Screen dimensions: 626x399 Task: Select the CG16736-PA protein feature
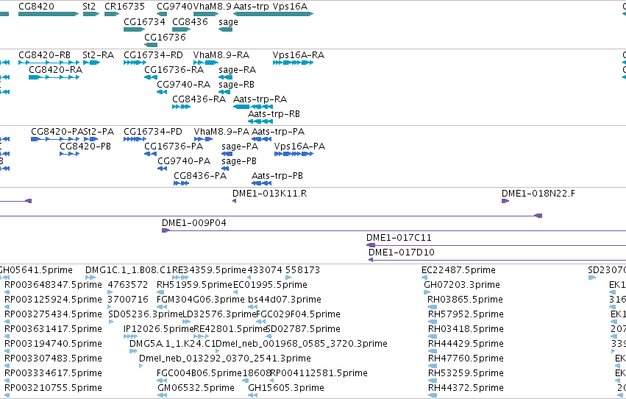click(151, 154)
